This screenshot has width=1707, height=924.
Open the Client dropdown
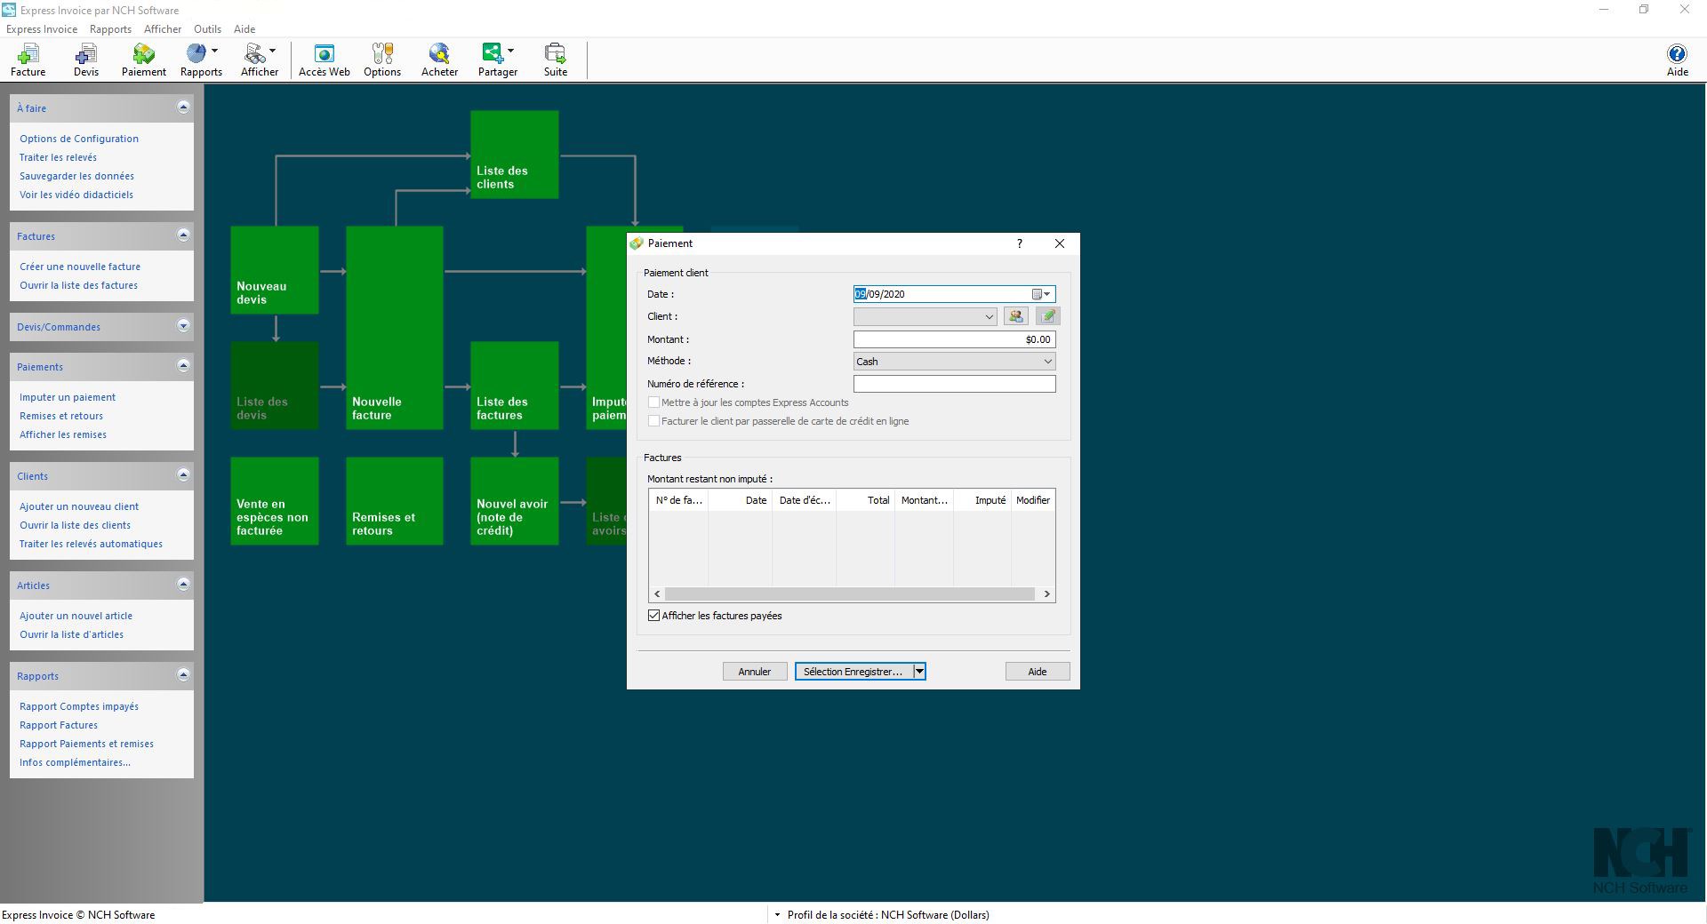tap(925, 316)
